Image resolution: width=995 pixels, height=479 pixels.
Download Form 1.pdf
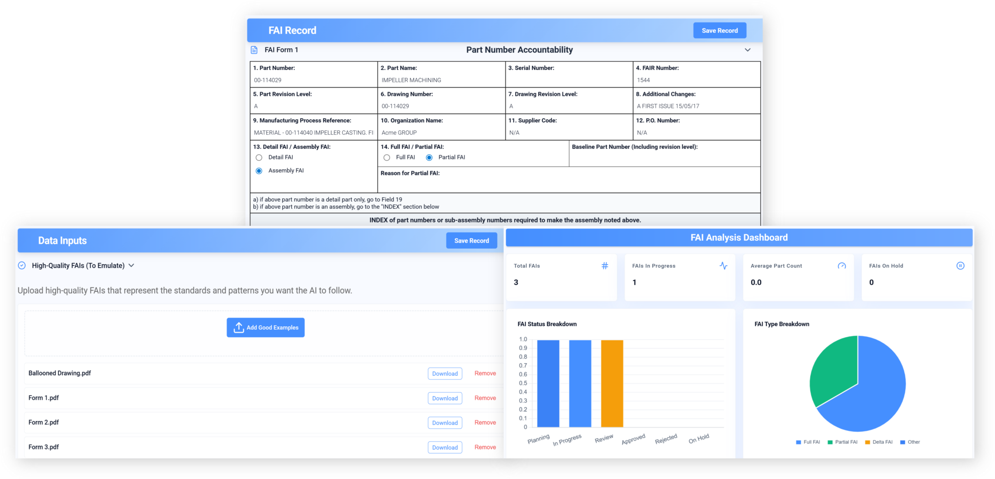[x=445, y=398]
